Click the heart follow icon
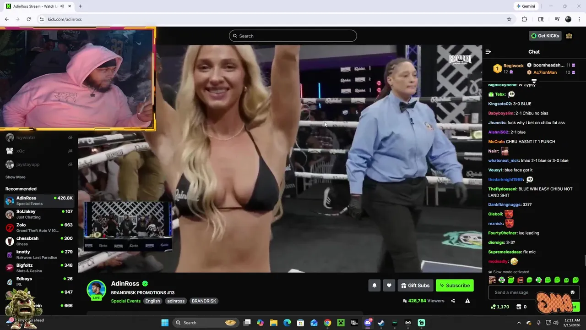 pyautogui.click(x=389, y=286)
